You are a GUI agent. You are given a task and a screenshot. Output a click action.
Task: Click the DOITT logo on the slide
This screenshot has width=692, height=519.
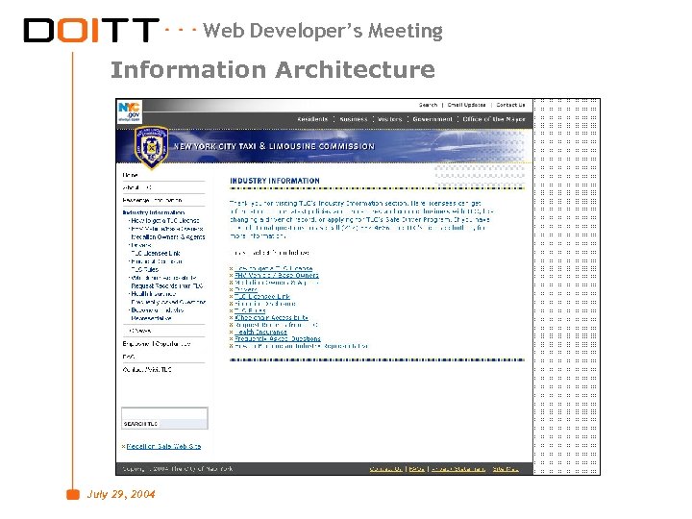(91, 30)
